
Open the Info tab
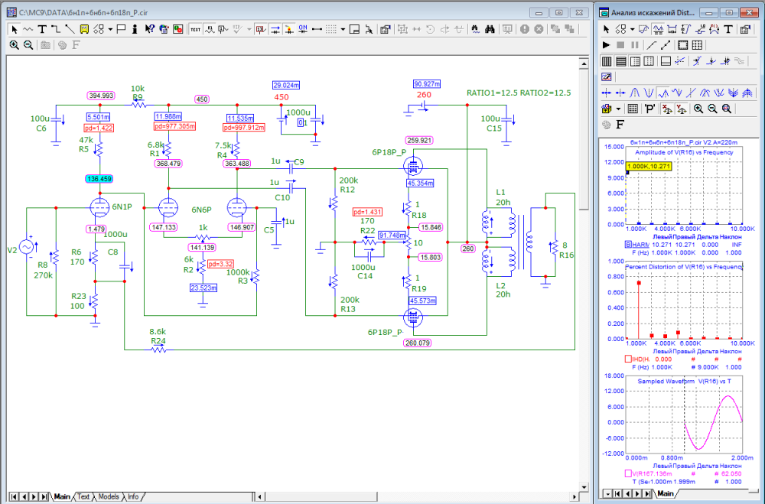[x=133, y=496]
